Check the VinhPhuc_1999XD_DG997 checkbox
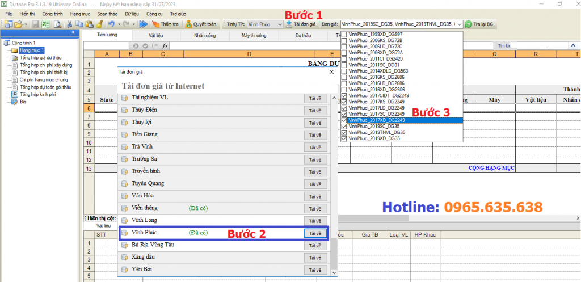This screenshot has height=282, width=581. 344,35
